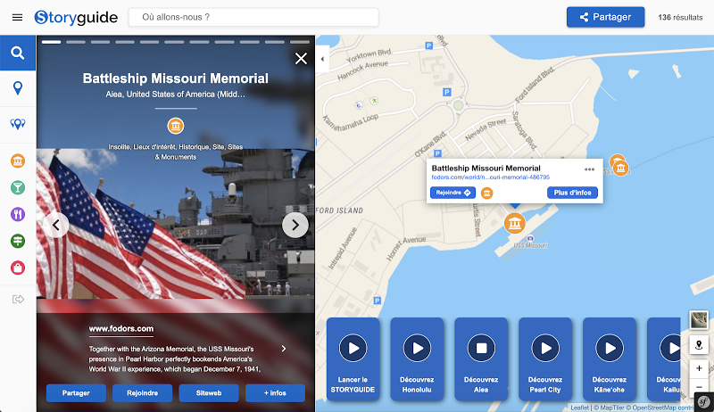714x412 pixels.
Task: Filter by restaurants category in sidebar
Action: [18, 214]
